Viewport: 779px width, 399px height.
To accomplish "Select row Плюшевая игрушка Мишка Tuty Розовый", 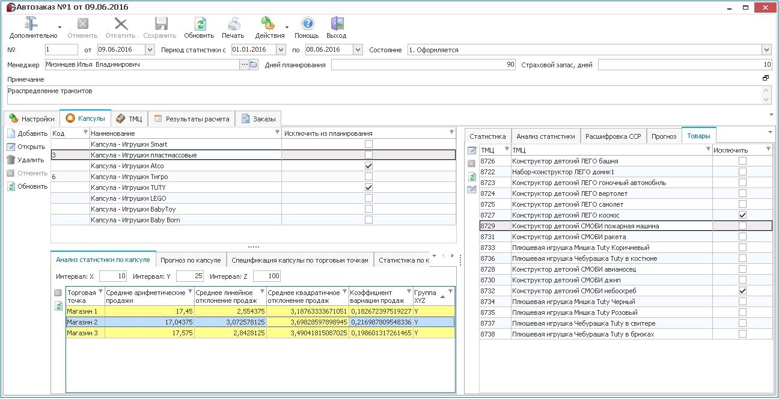I will click(626, 312).
